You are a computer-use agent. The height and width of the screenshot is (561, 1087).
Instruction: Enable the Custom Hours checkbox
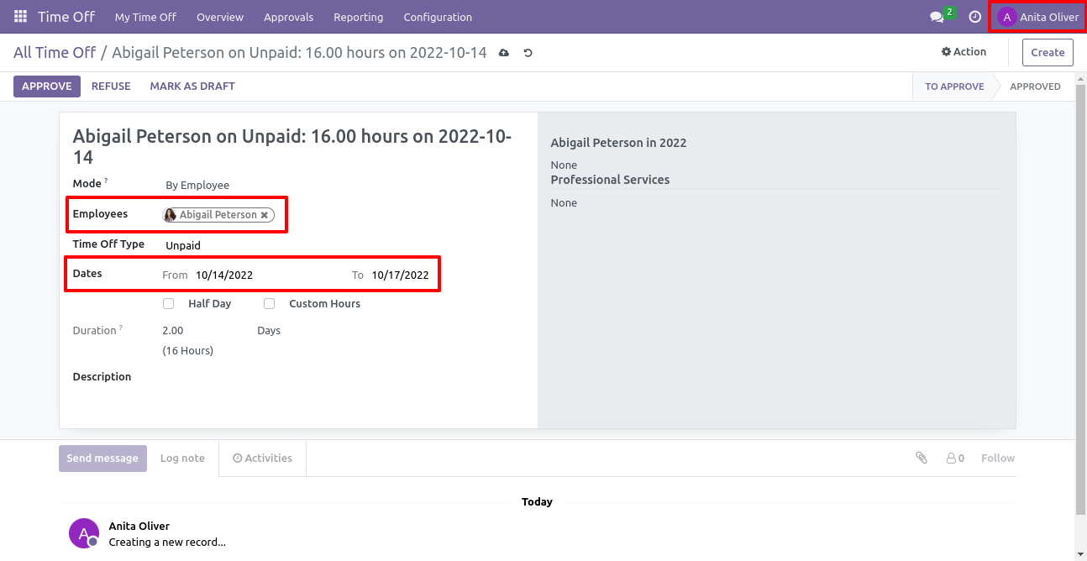click(x=270, y=303)
